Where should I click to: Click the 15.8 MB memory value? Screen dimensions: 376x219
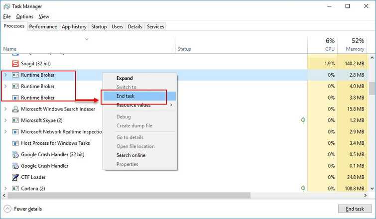[356, 109]
